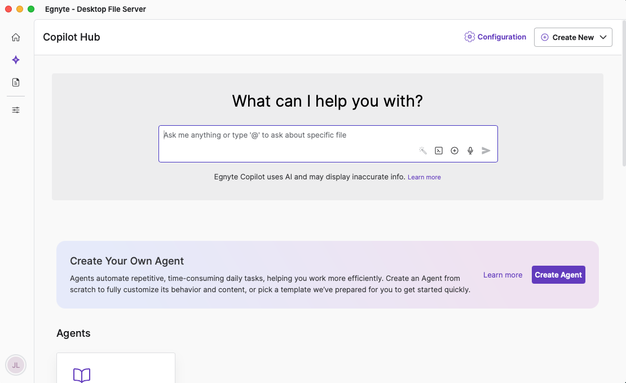This screenshot has height=383, width=626.
Task: Open the document page icon in sidebar
Action: tap(16, 82)
